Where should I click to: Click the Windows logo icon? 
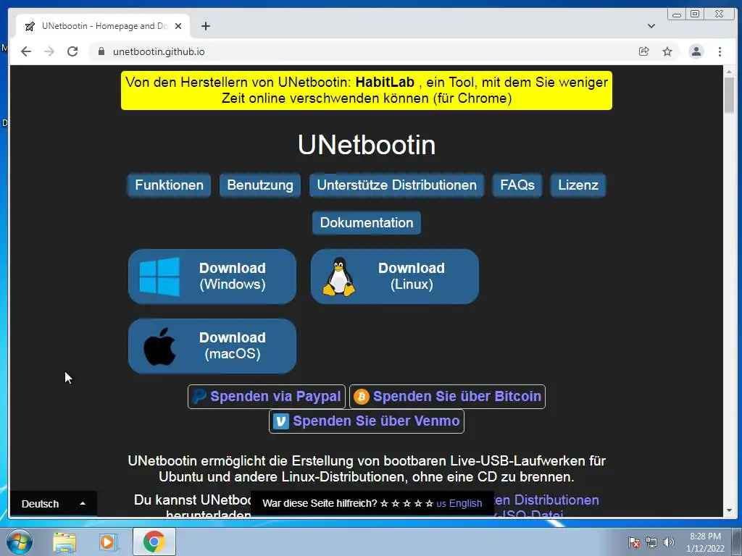pos(159,277)
